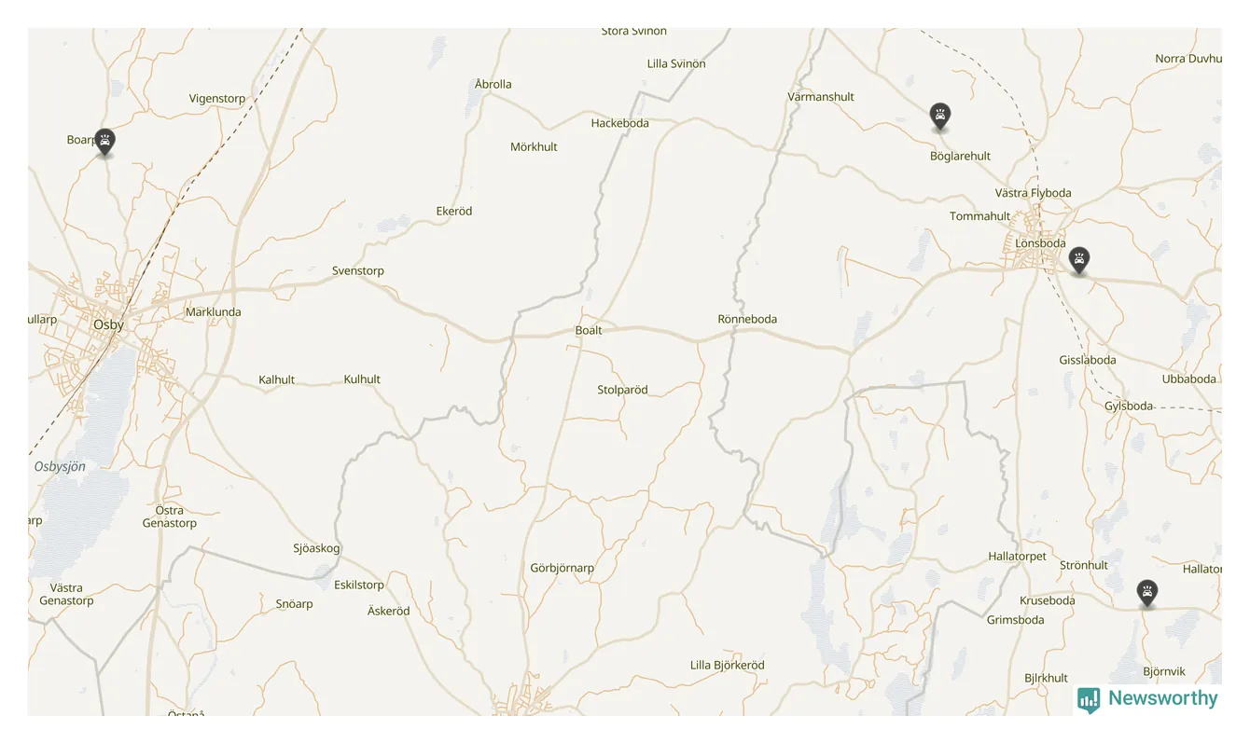
Task: Click the Osbysjön lake label
Action: [60, 466]
